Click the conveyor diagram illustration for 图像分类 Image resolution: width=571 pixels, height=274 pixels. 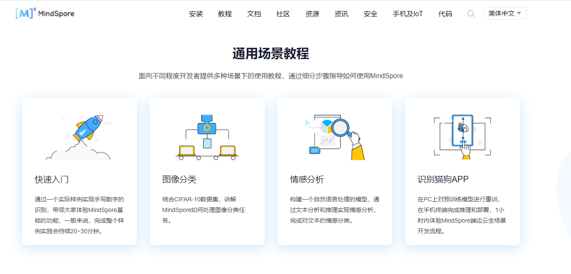click(x=207, y=137)
